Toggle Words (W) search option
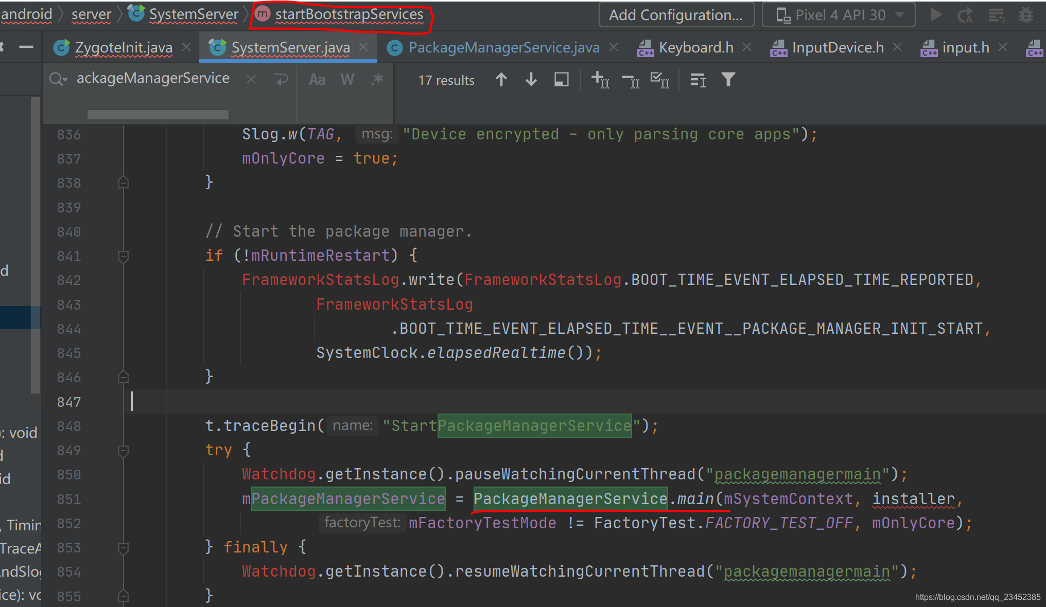 coord(347,80)
